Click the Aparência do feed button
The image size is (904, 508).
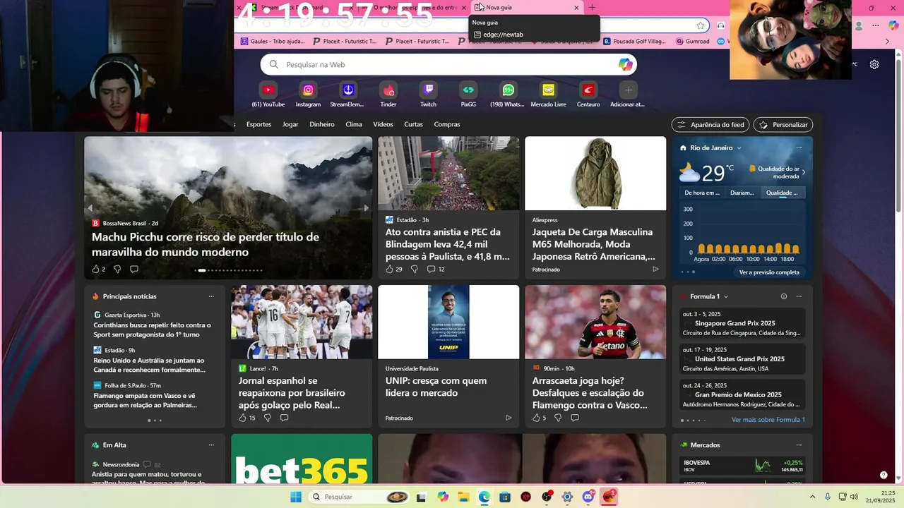(x=710, y=125)
